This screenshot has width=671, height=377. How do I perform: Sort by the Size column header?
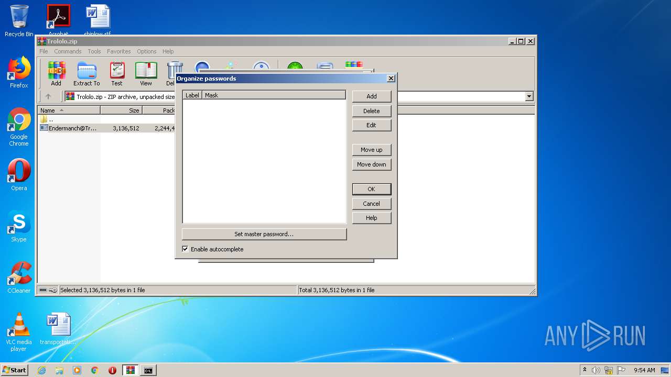(121, 110)
